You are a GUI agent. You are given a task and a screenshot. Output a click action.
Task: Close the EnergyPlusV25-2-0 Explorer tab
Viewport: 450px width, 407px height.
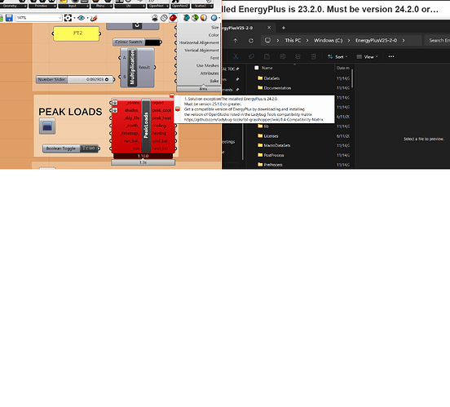[x=269, y=28]
